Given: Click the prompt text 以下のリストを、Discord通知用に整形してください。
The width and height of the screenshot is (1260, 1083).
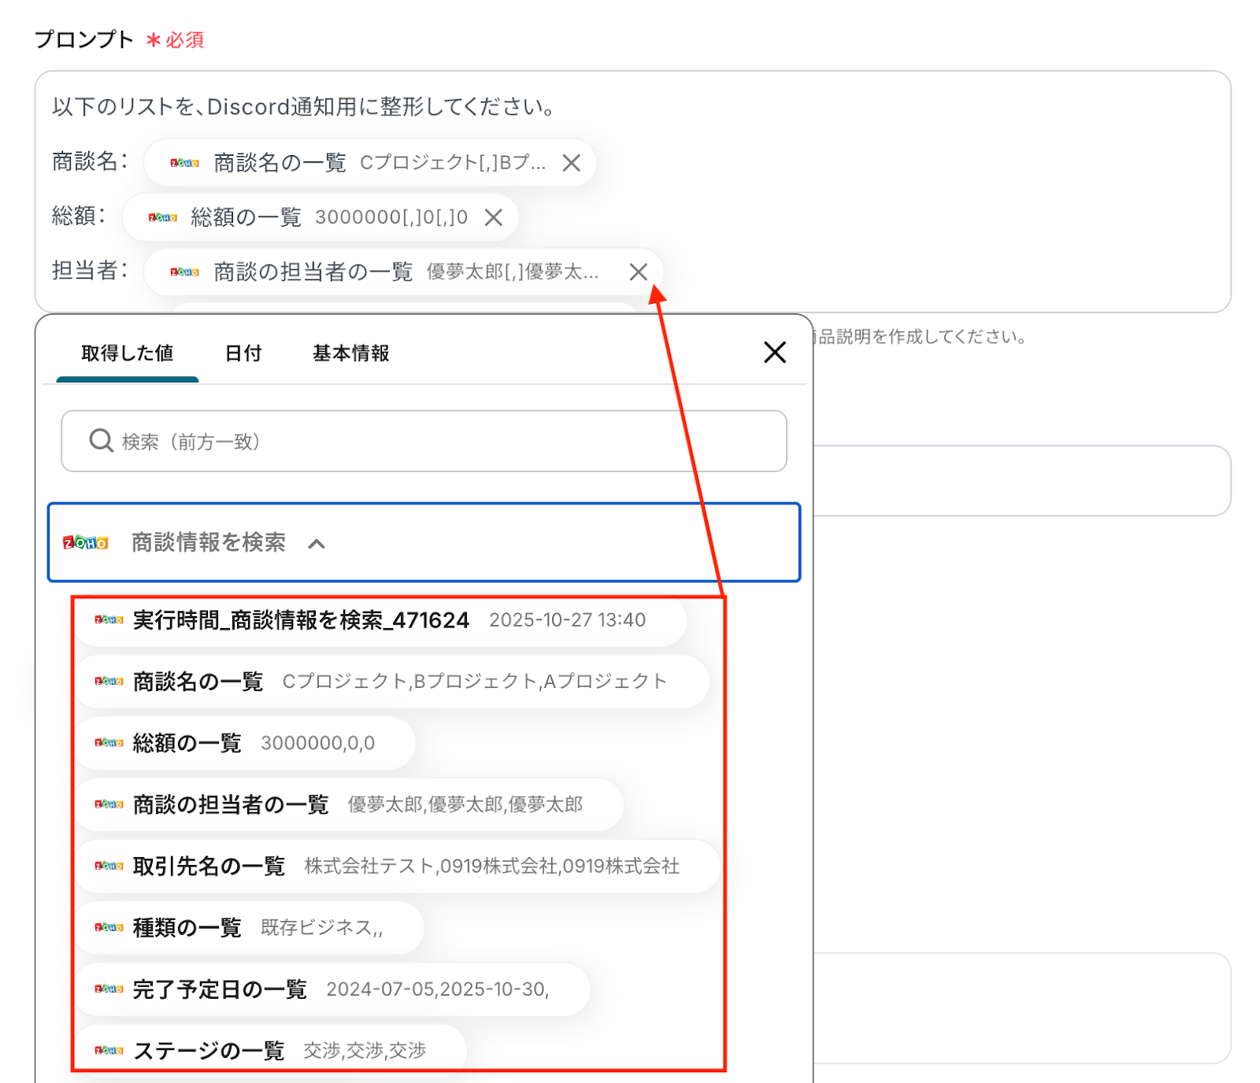Looking at the screenshot, I should coord(304,106).
